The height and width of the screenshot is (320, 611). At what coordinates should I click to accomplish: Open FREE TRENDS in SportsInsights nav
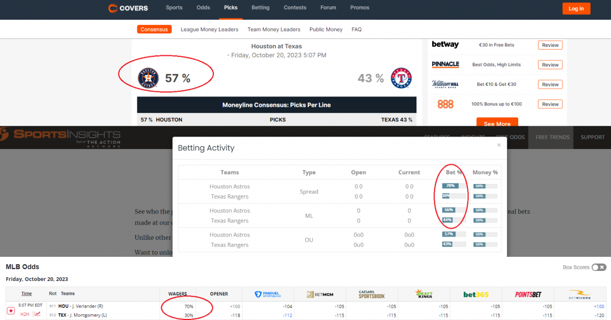click(553, 137)
